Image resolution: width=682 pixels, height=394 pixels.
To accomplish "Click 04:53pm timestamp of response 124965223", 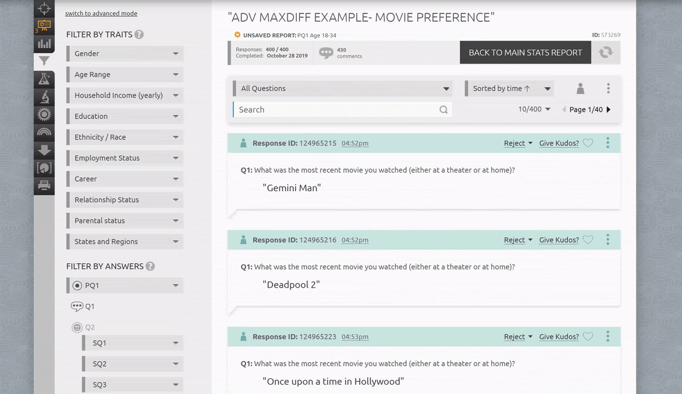I will 355,336.
